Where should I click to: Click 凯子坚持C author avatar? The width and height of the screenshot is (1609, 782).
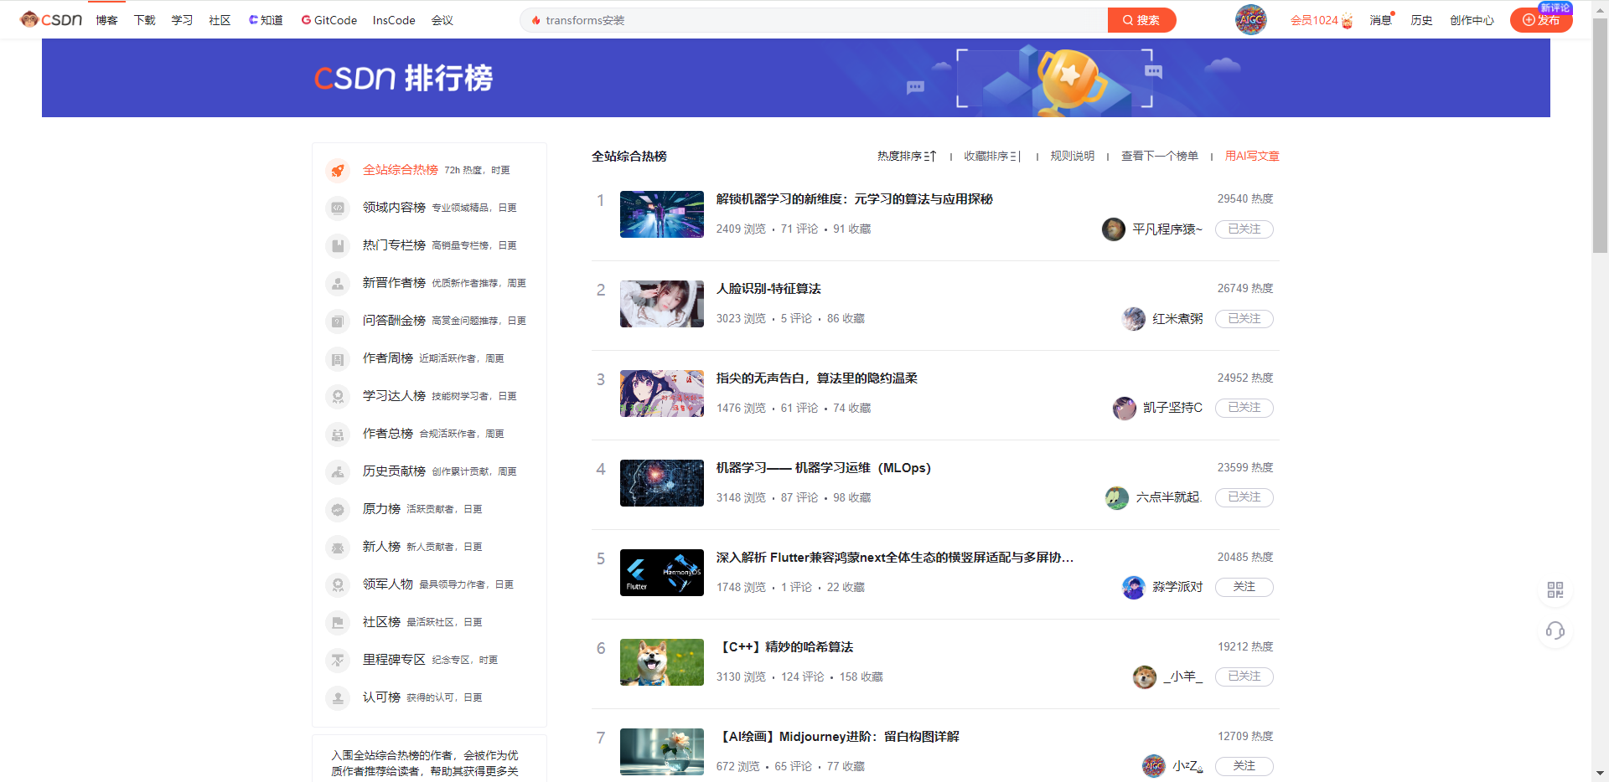coord(1124,408)
